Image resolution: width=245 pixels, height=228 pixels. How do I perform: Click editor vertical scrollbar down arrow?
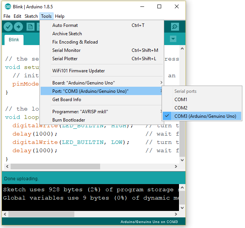coord(182,160)
